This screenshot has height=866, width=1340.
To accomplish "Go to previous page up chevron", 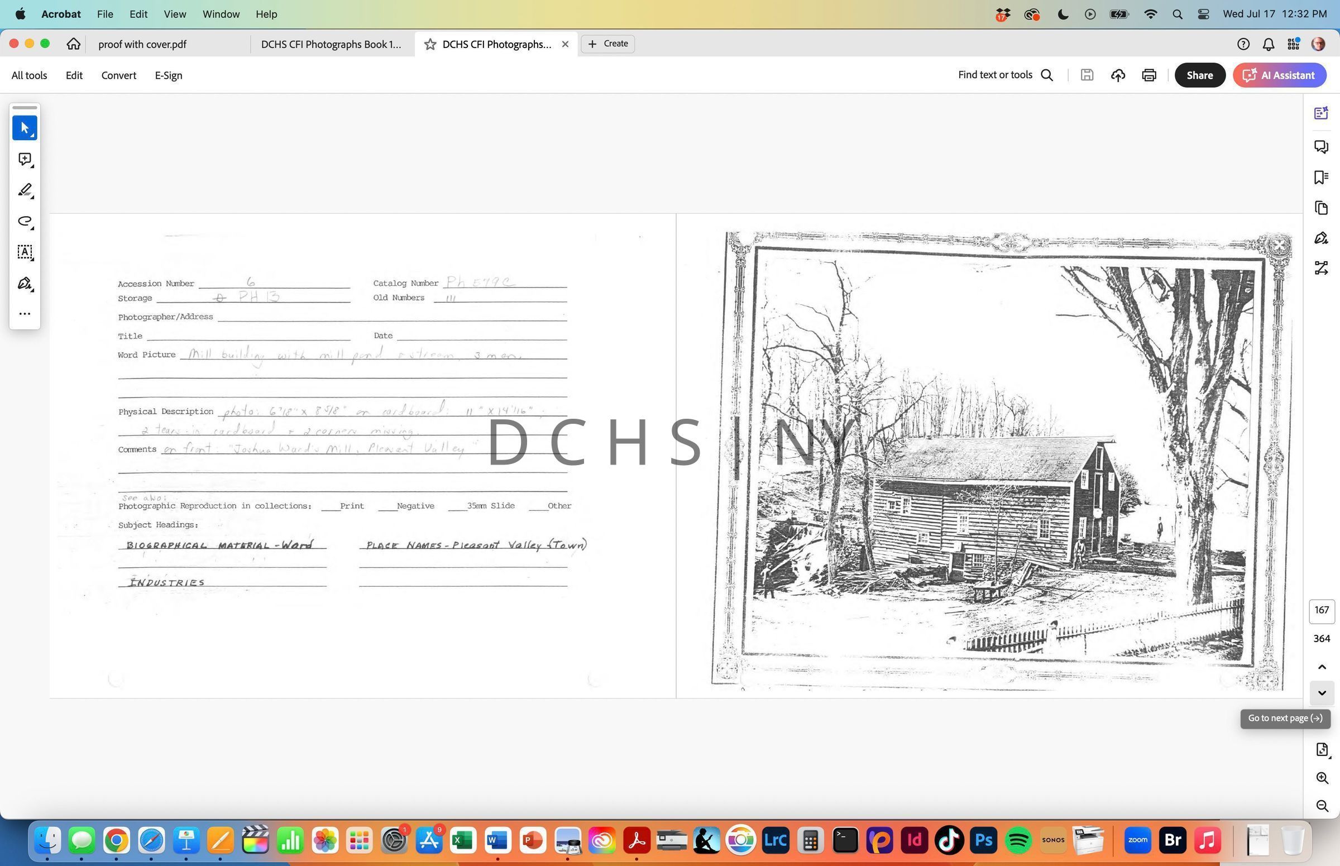I will click(x=1322, y=667).
